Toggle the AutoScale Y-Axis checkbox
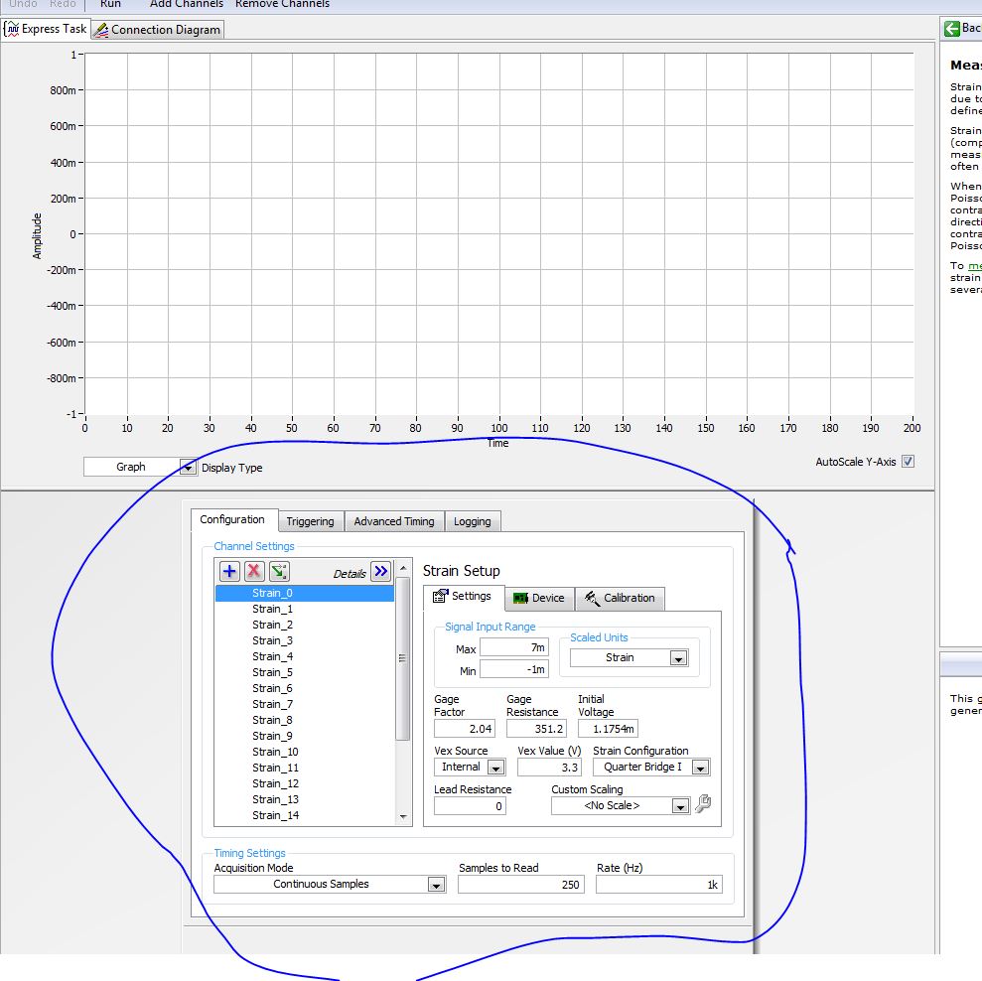This screenshot has height=981, width=982. (x=908, y=462)
